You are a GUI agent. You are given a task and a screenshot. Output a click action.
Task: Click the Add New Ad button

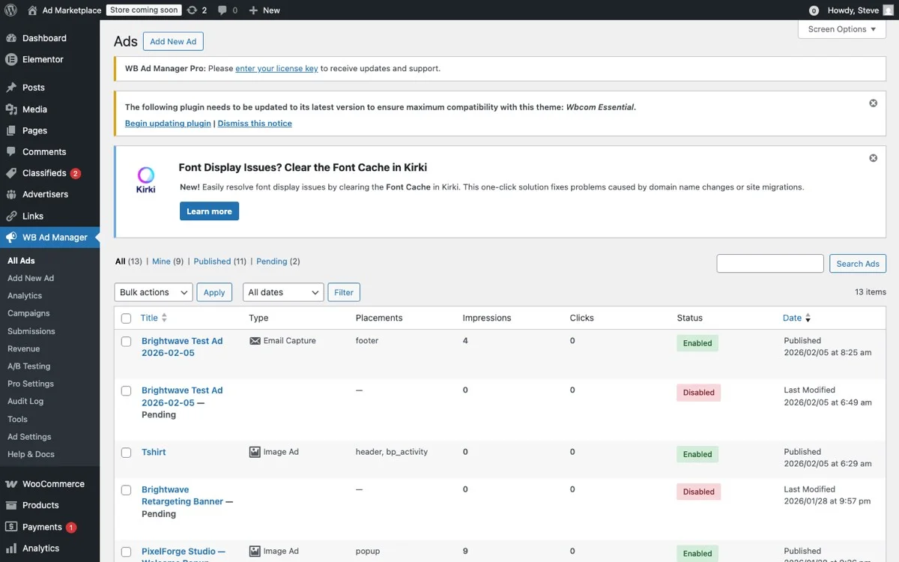coord(173,41)
